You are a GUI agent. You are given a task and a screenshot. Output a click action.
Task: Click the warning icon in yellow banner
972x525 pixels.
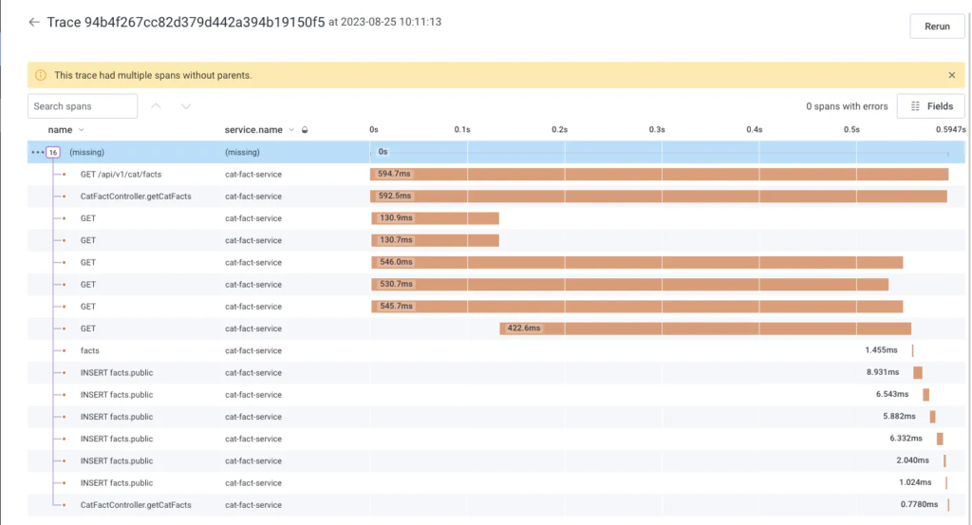point(42,75)
